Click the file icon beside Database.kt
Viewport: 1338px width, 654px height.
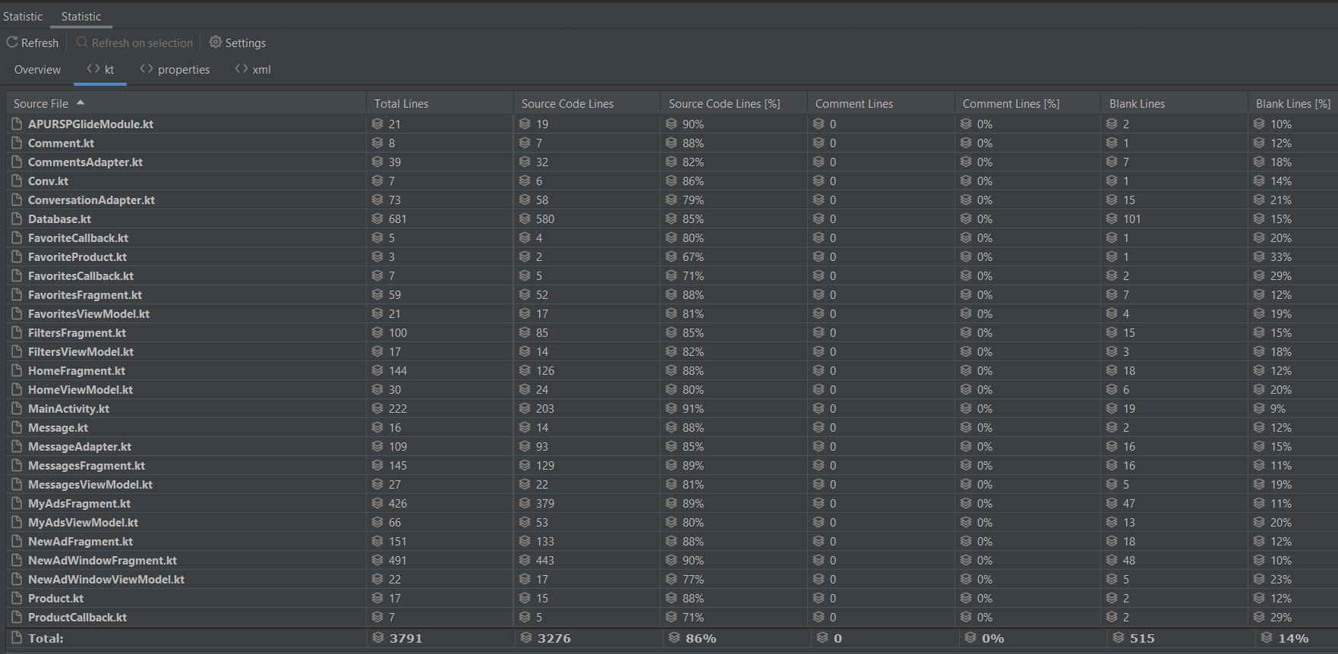pyautogui.click(x=17, y=219)
